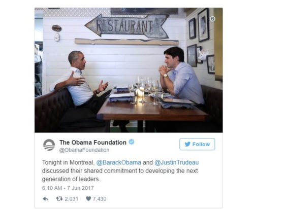This screenshot has height=209, width=286.
Task: Click the 7,430 likes count
Action: click(100, 199)
